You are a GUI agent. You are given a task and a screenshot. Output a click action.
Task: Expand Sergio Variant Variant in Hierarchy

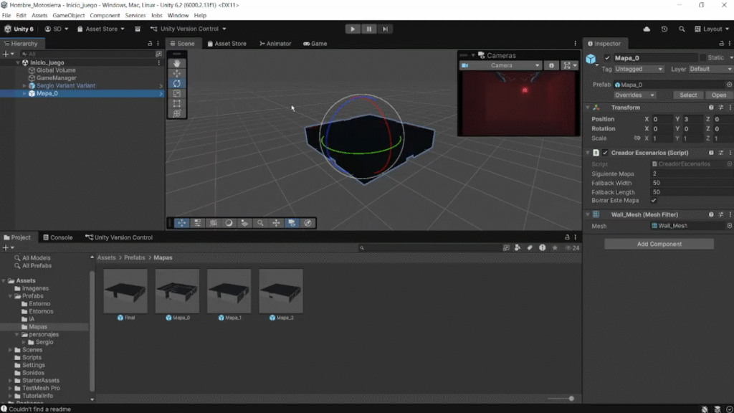click(24, 86)
